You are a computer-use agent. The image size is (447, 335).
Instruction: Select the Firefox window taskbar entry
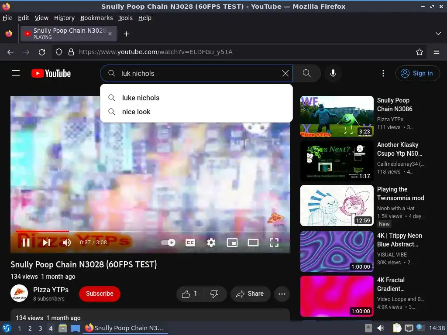click(x=125, y=328)
